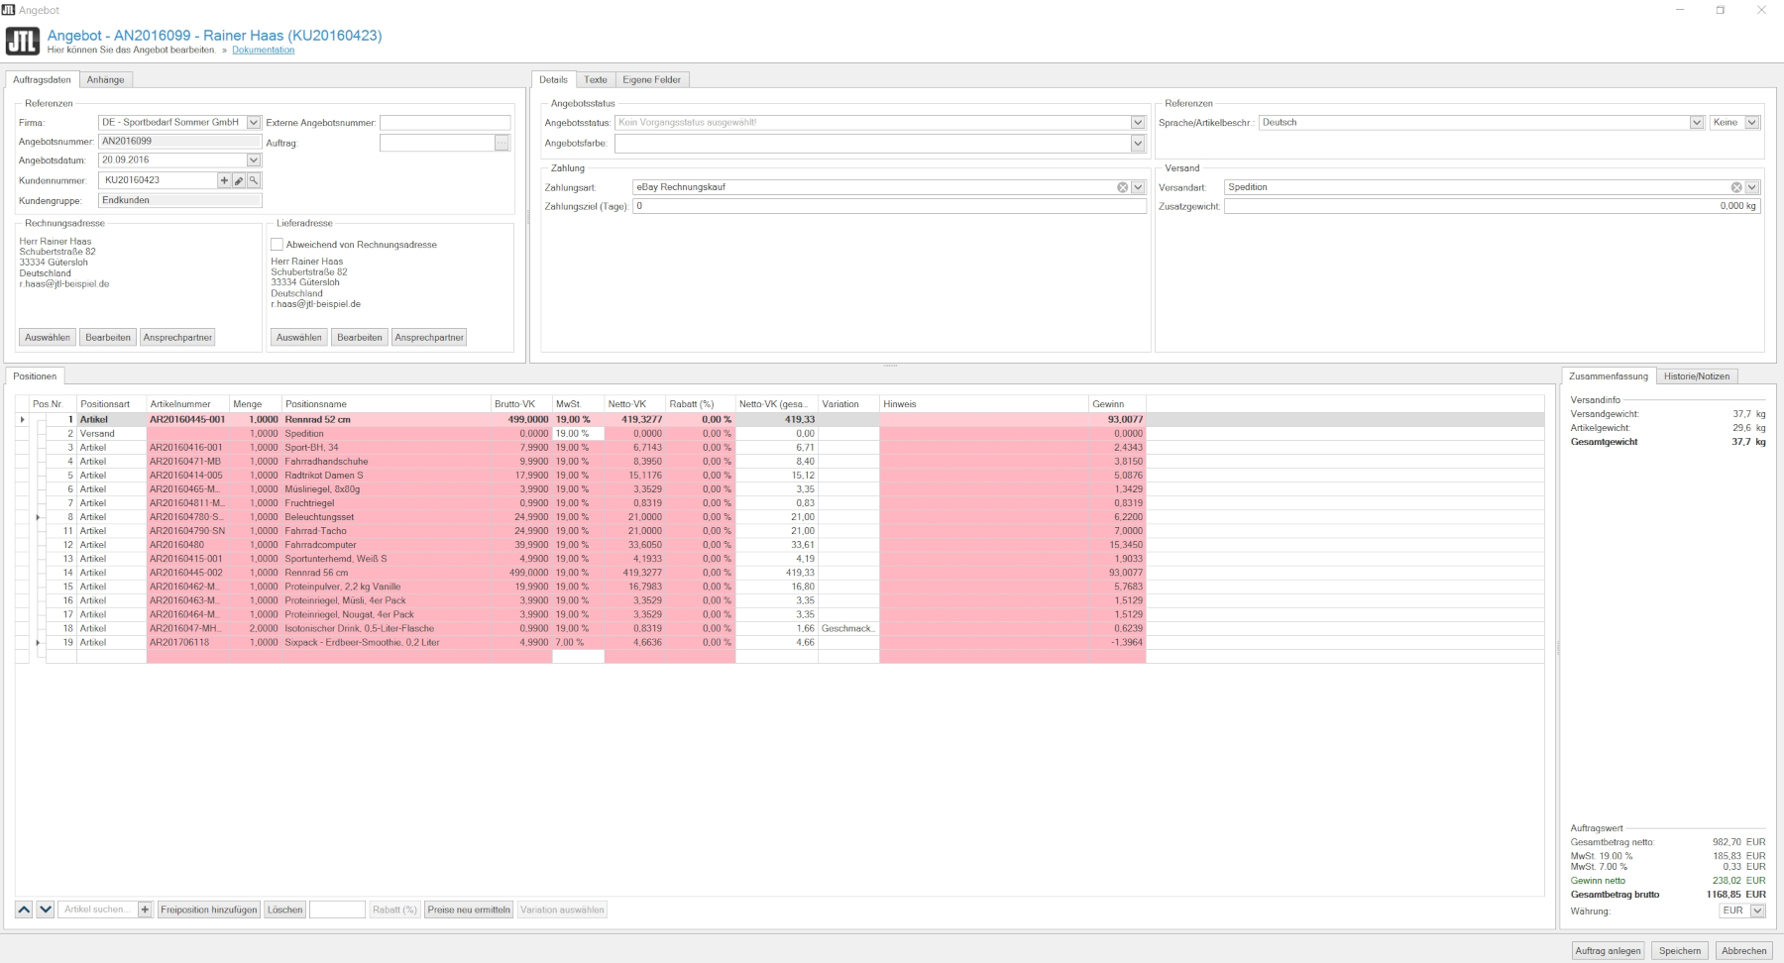The width and height of the screenshot is (1784, 963).
Task: Click the magnifier search icon beside Kundennummer
Action: pyautogui.click(x=254, y=180)
